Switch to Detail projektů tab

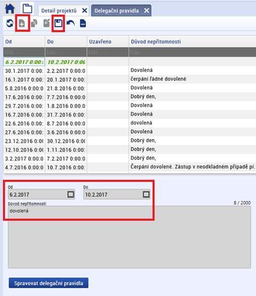point(59,11)
